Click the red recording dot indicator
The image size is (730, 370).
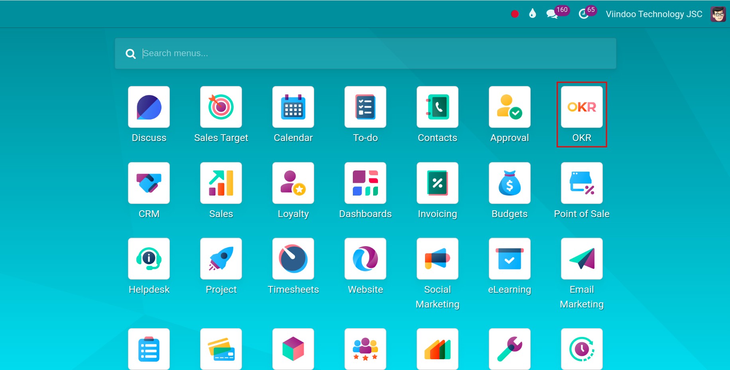point(515,14)
